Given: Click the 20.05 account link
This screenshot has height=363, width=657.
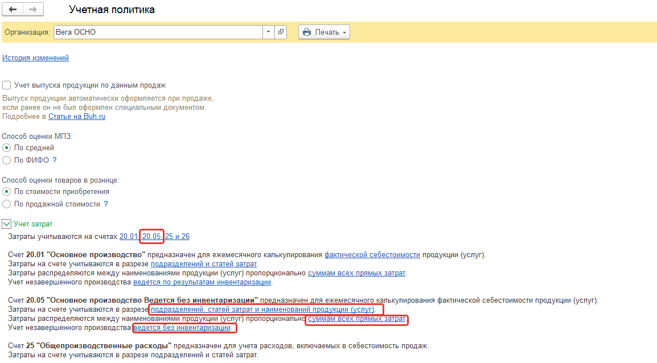Looking at the screenshot, I should click(152, 236).
